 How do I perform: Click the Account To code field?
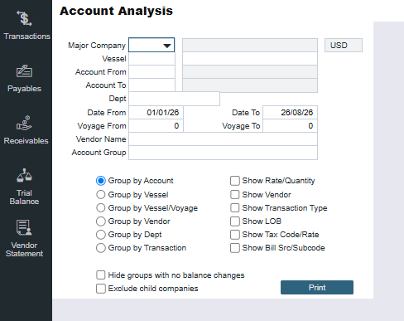point(151,85)
